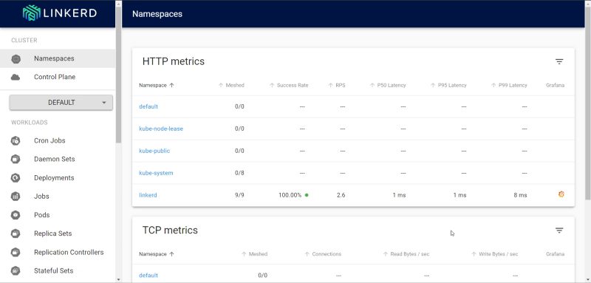
Task: Click the Deployments icon
Action: pyautogui.click(x=16, y=178)
